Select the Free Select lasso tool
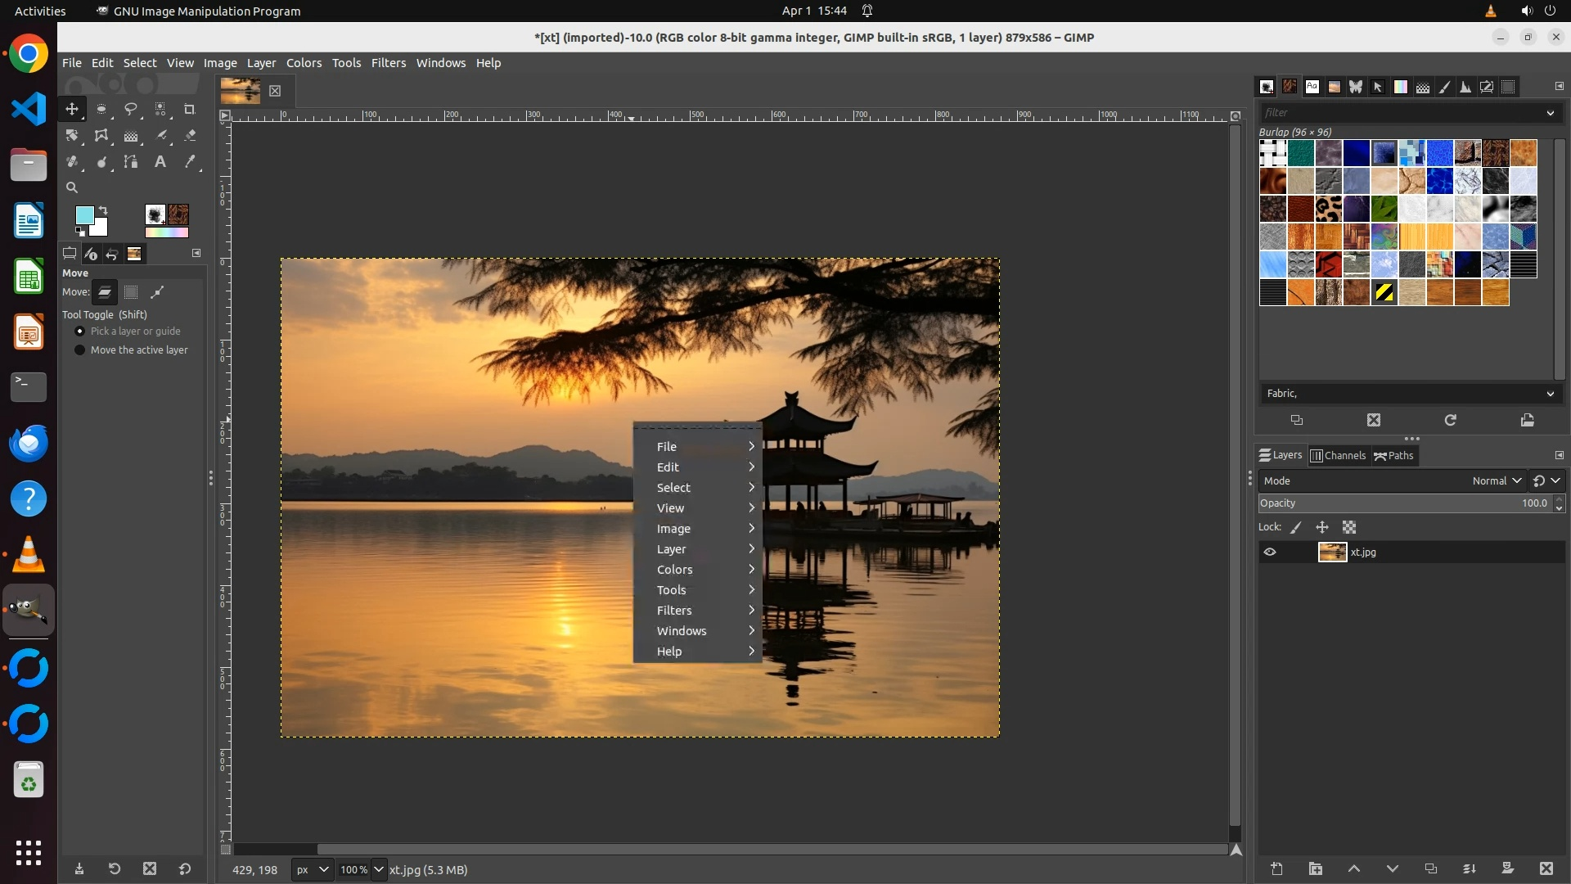 (x=131, y=109)
